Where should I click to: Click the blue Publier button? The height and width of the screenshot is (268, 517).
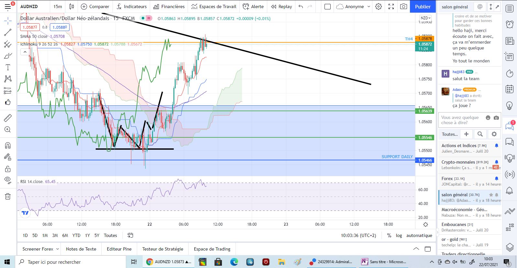[x=423, y=6]
